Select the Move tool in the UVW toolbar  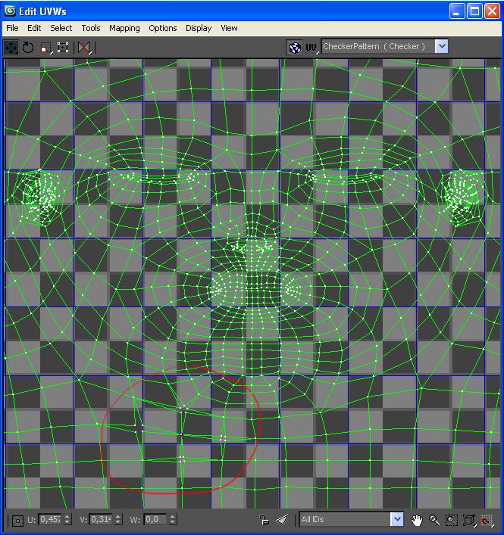[11, 48]
